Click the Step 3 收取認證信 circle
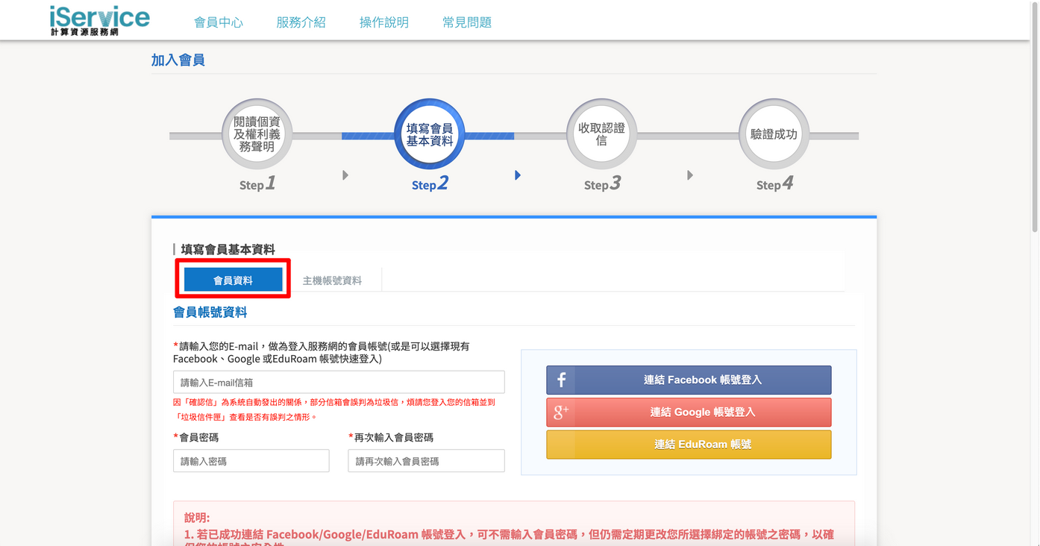The image size is (1040, 546). (x=601, y=133)
